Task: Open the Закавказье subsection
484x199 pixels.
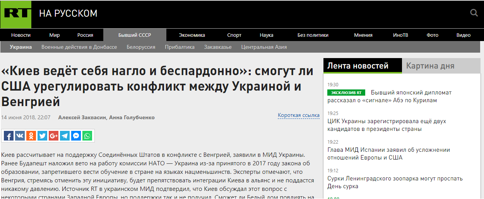Action: pos(218,47)
